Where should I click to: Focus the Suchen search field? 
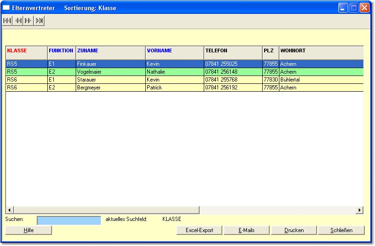(x=69, y=221)
